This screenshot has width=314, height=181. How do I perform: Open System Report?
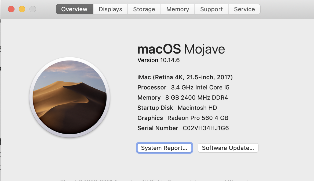pos(164,148)
